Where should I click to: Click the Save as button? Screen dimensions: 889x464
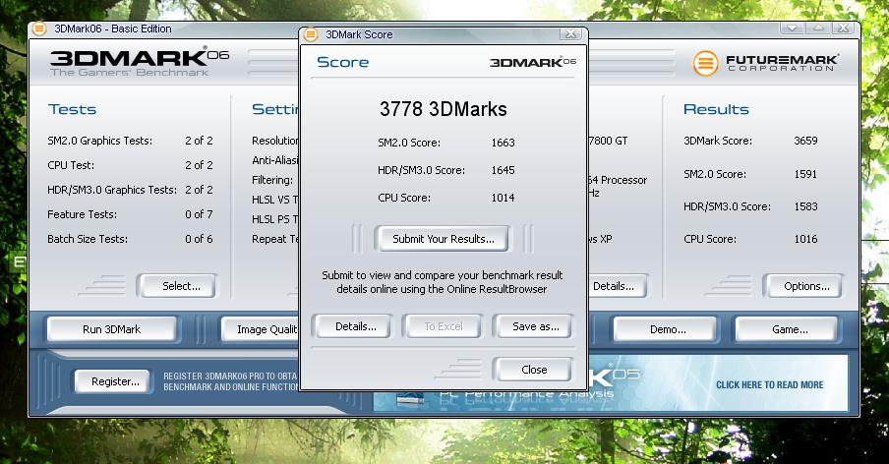(535, 326)
